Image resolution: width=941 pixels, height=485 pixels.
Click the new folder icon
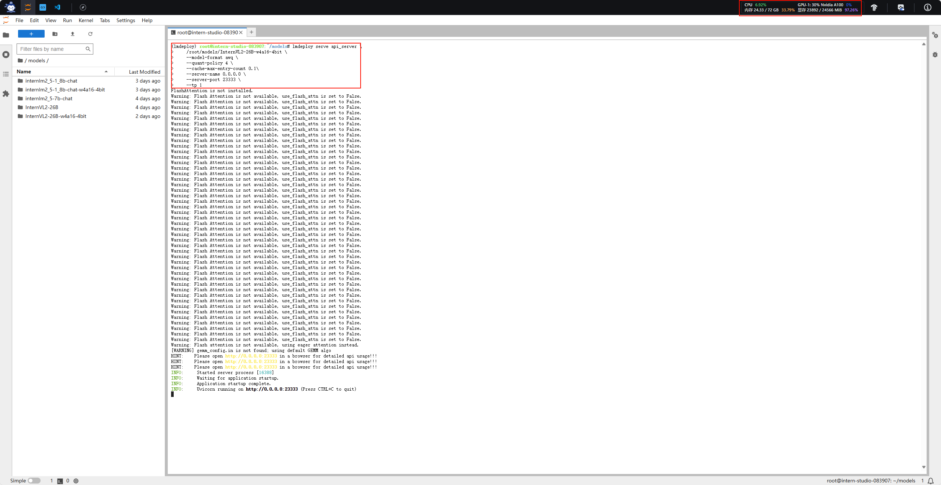tap(55, 34)
